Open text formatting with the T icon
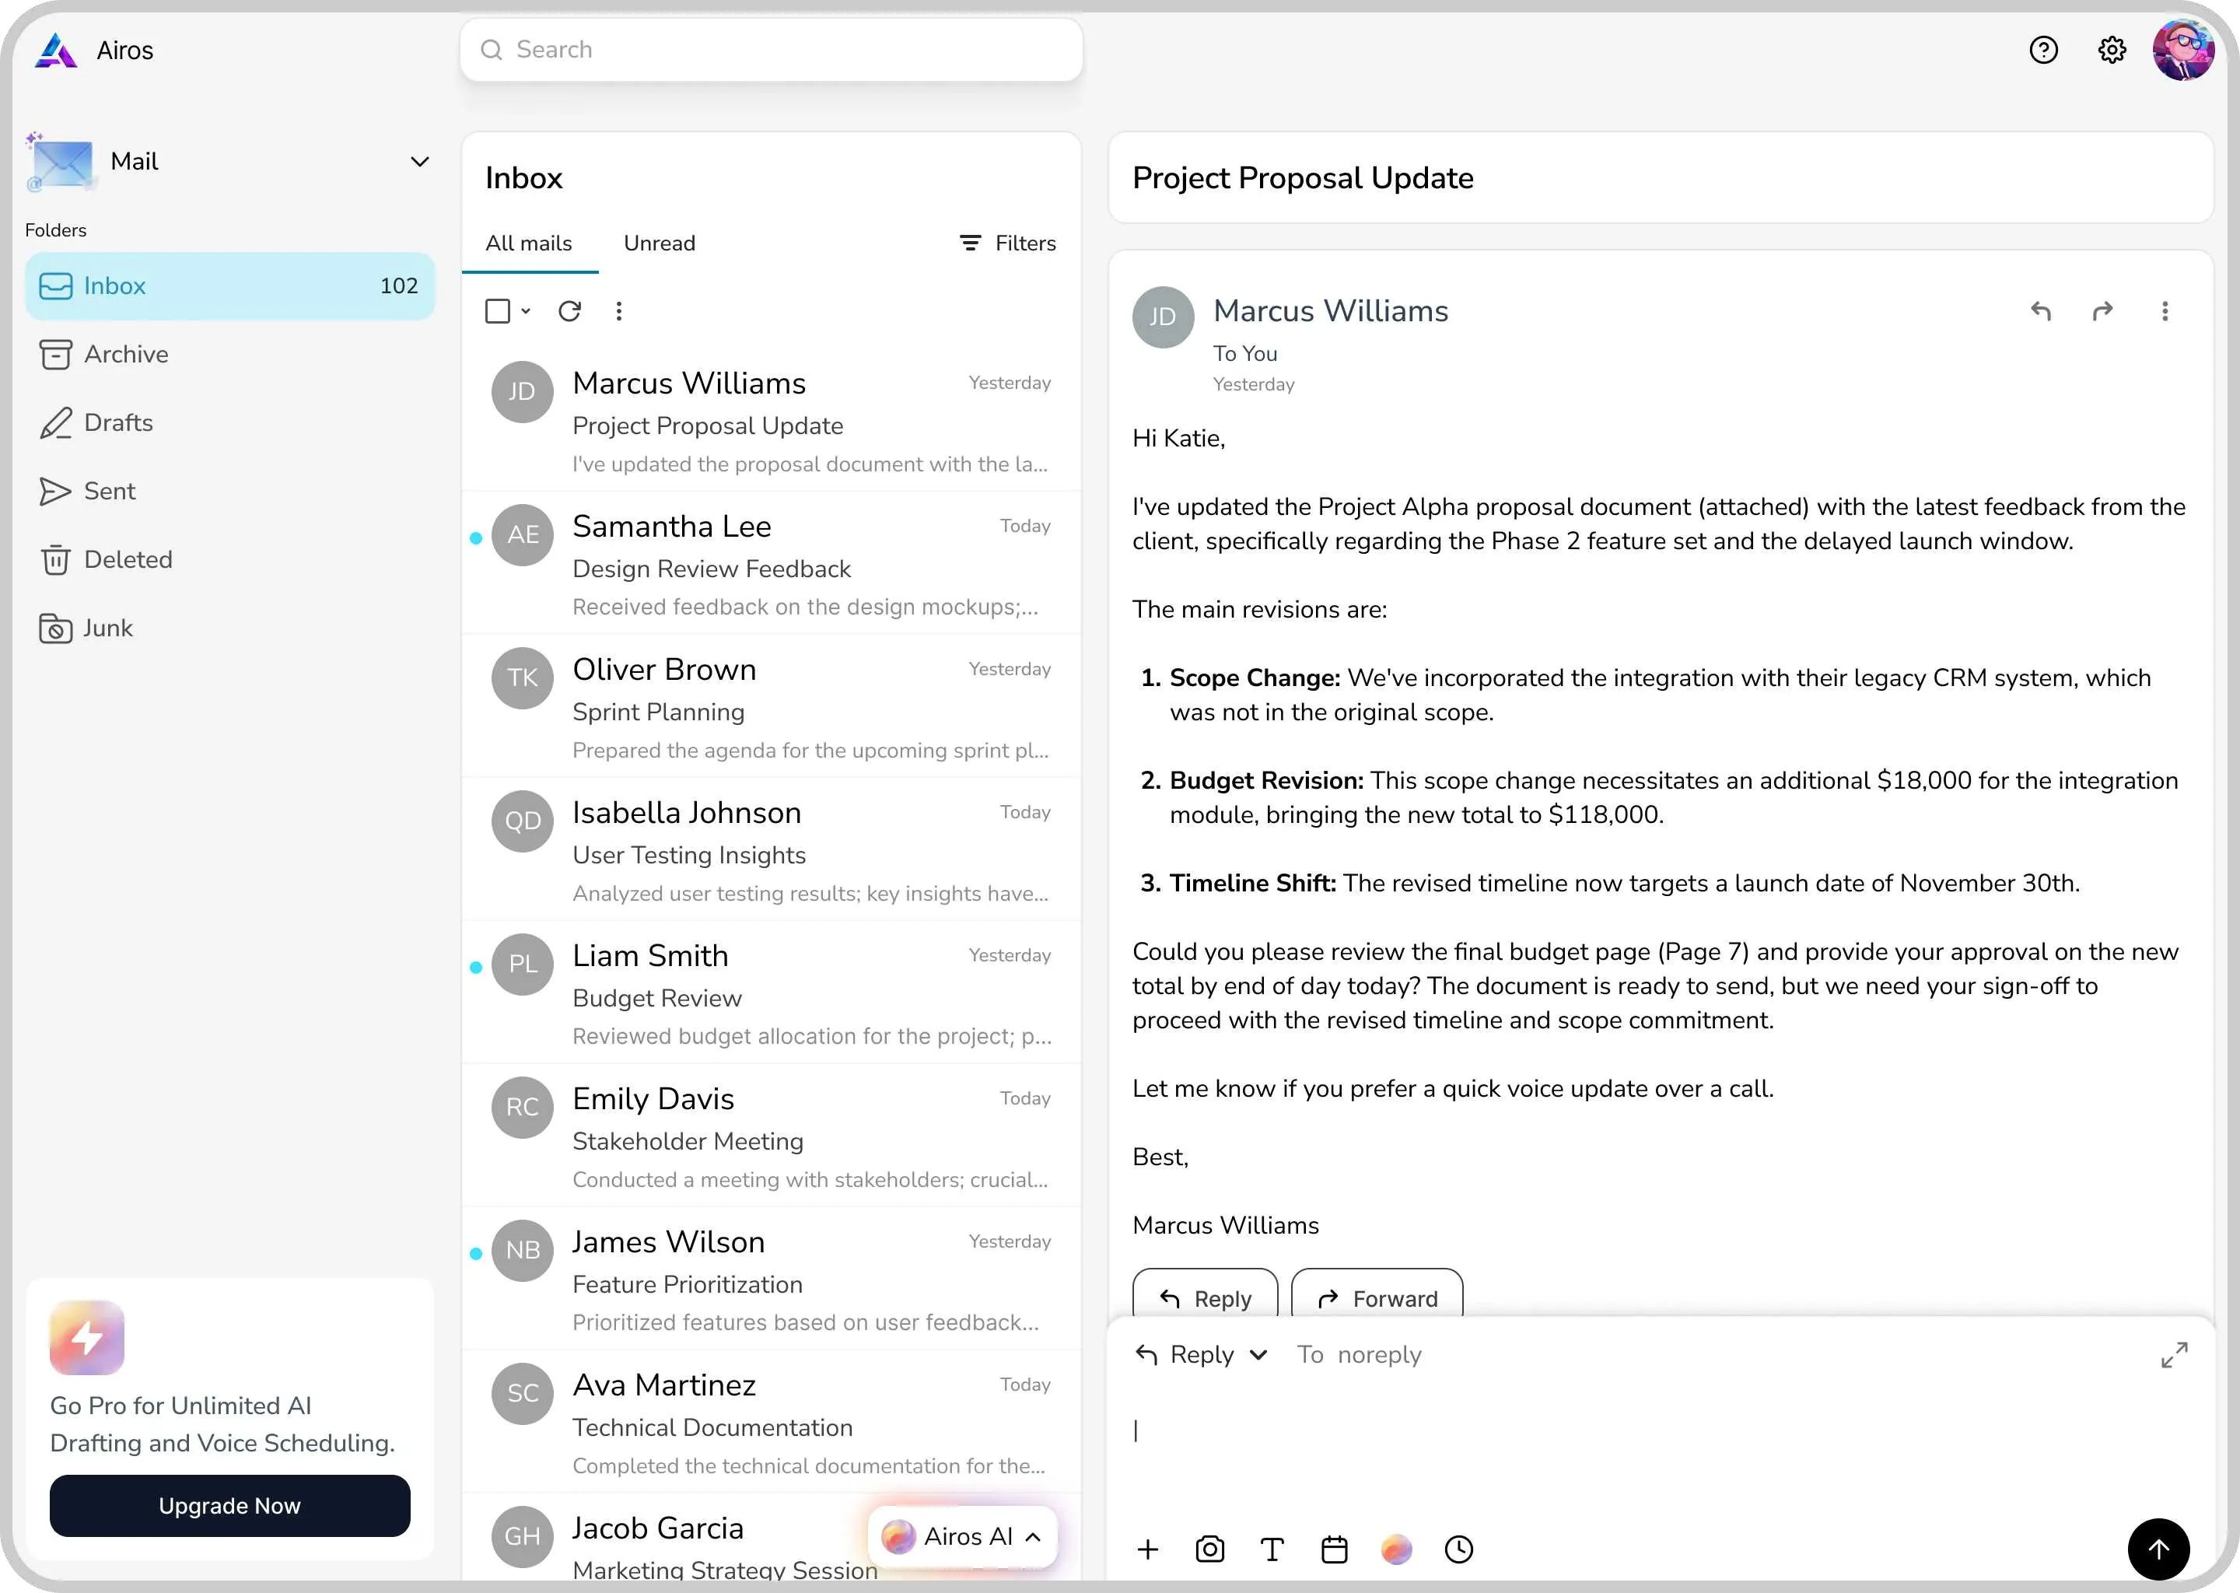This screenshot has width=2240, height=1593. 1272,1549
